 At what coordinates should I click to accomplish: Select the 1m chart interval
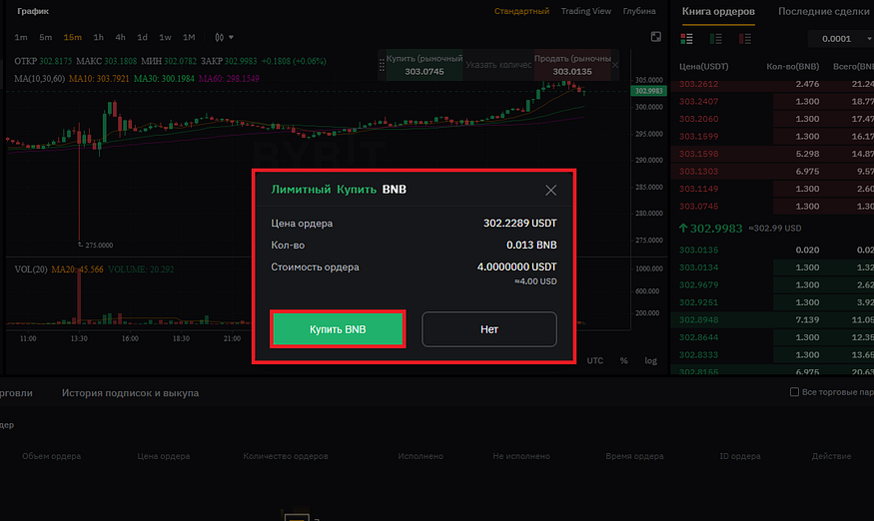click(x=21, y=37)
